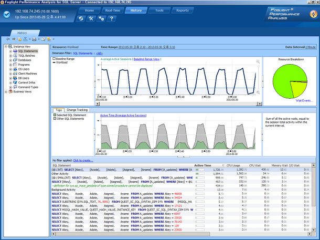Click the Active Time (Average Active Sessions) link

click(123, 116)
